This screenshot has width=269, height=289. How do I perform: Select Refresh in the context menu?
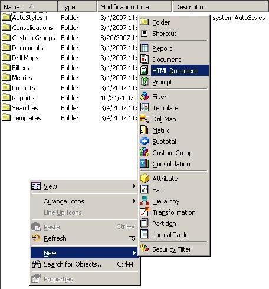84,238
